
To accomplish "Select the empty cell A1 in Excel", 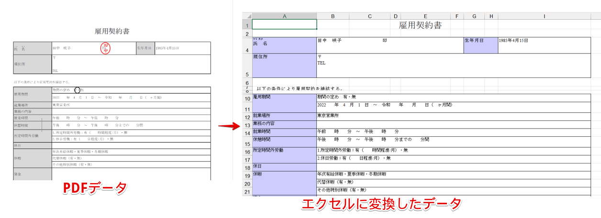I will 284,24.
